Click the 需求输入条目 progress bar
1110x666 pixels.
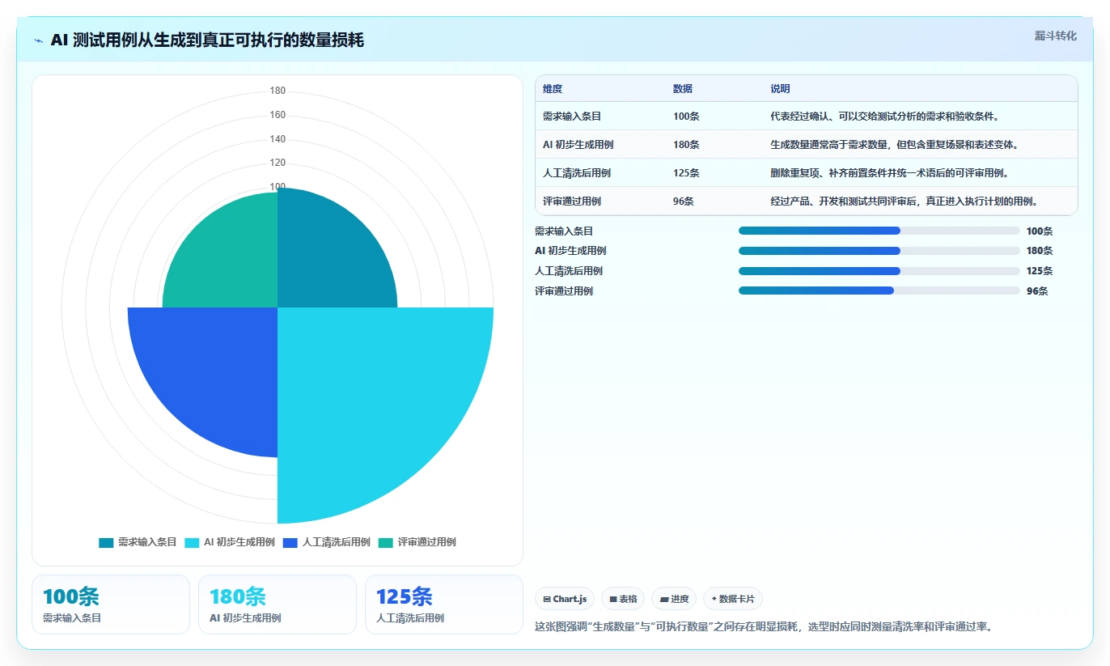(x=879, y=231)
